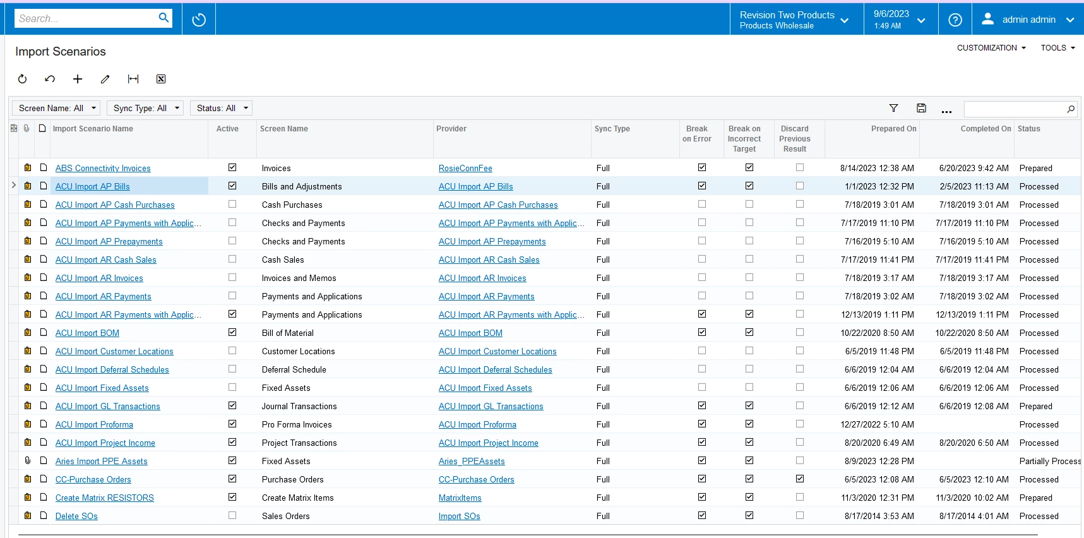Sort by Import Scenario Name column header

[93, 129]
